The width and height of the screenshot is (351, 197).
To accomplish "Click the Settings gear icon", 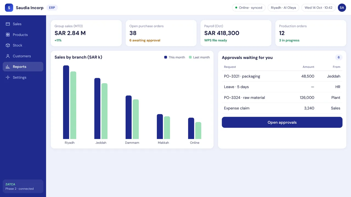I will pyautogui.click(x=8, y=77).
